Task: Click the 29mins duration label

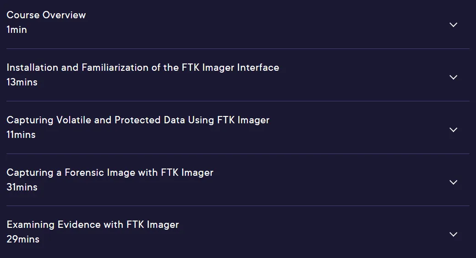Action: [x=23, y=239]
